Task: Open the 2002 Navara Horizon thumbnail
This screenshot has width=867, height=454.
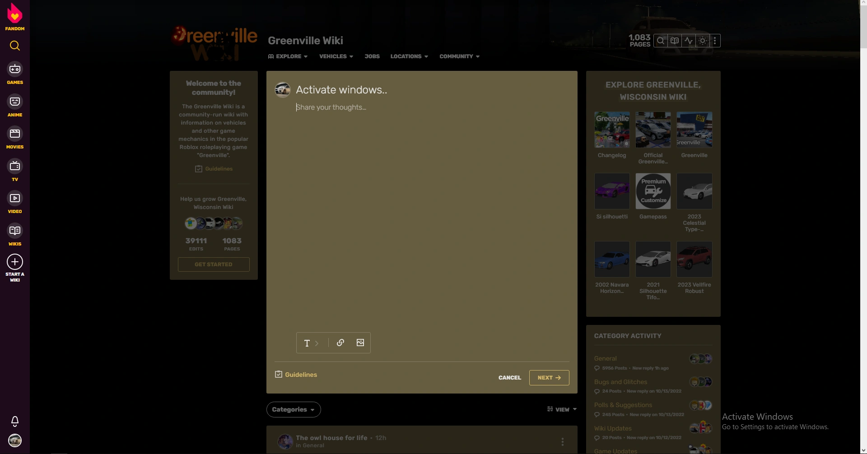Action: click(x=612, y=259)
